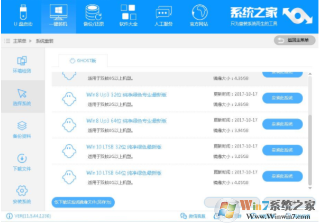Image resolution: width=319 pixels, height=224 pixels.
Task: Open the U盘启动 USB boot icon
Action: pyautogui.click(x=23, y=12)
